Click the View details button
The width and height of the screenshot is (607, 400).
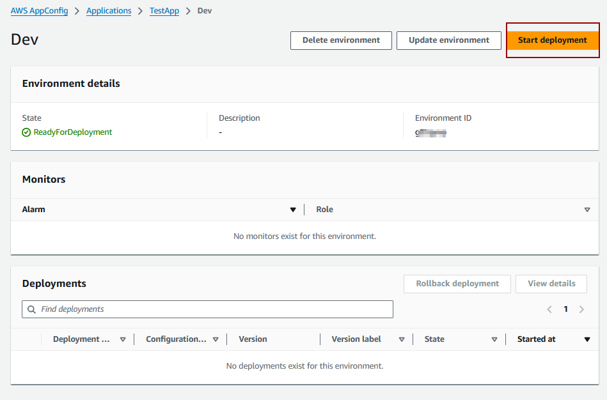pyautogui.click(x=551, y=284)
